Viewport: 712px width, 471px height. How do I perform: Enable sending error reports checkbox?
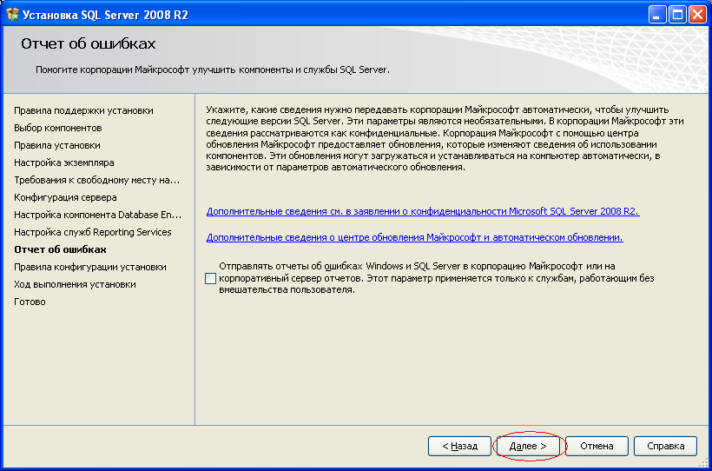click(210, 279)
